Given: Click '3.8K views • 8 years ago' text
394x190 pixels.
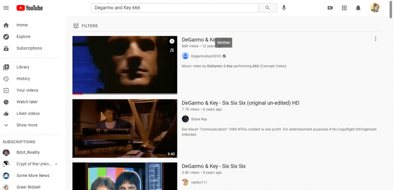Looking at the screenshot, I should pyautogui.click(x=202, y=172).
